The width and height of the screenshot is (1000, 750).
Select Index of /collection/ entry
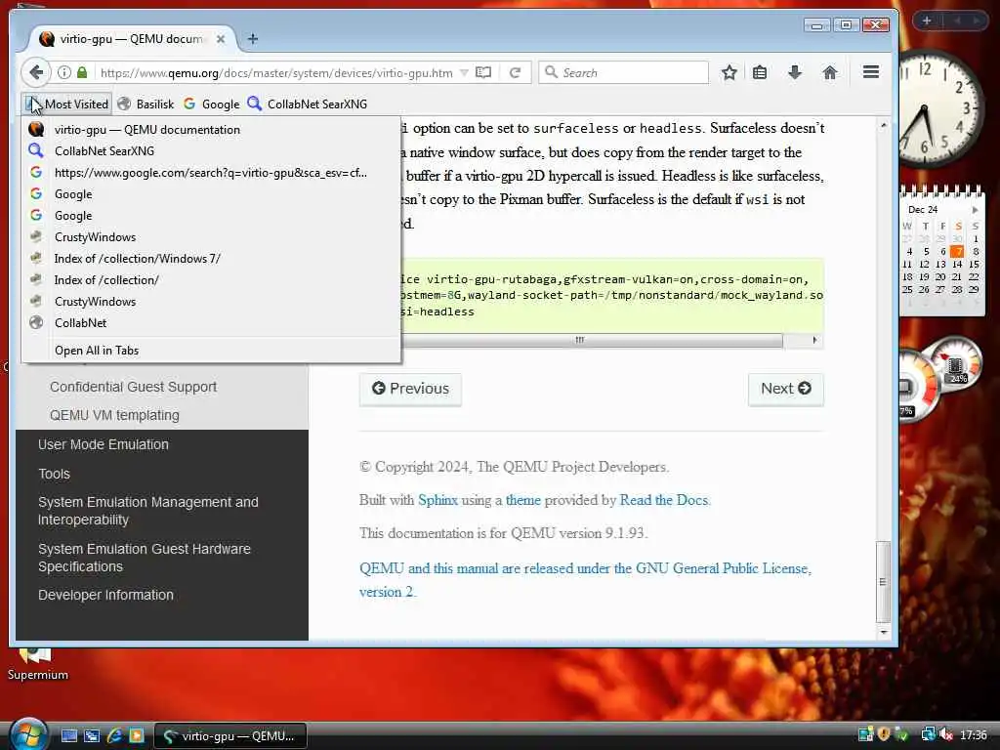[x=211, y=280]
